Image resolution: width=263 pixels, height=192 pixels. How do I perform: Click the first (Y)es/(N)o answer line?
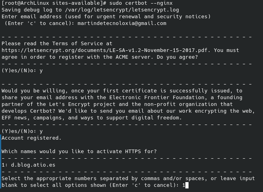click(x=22, y=71)
